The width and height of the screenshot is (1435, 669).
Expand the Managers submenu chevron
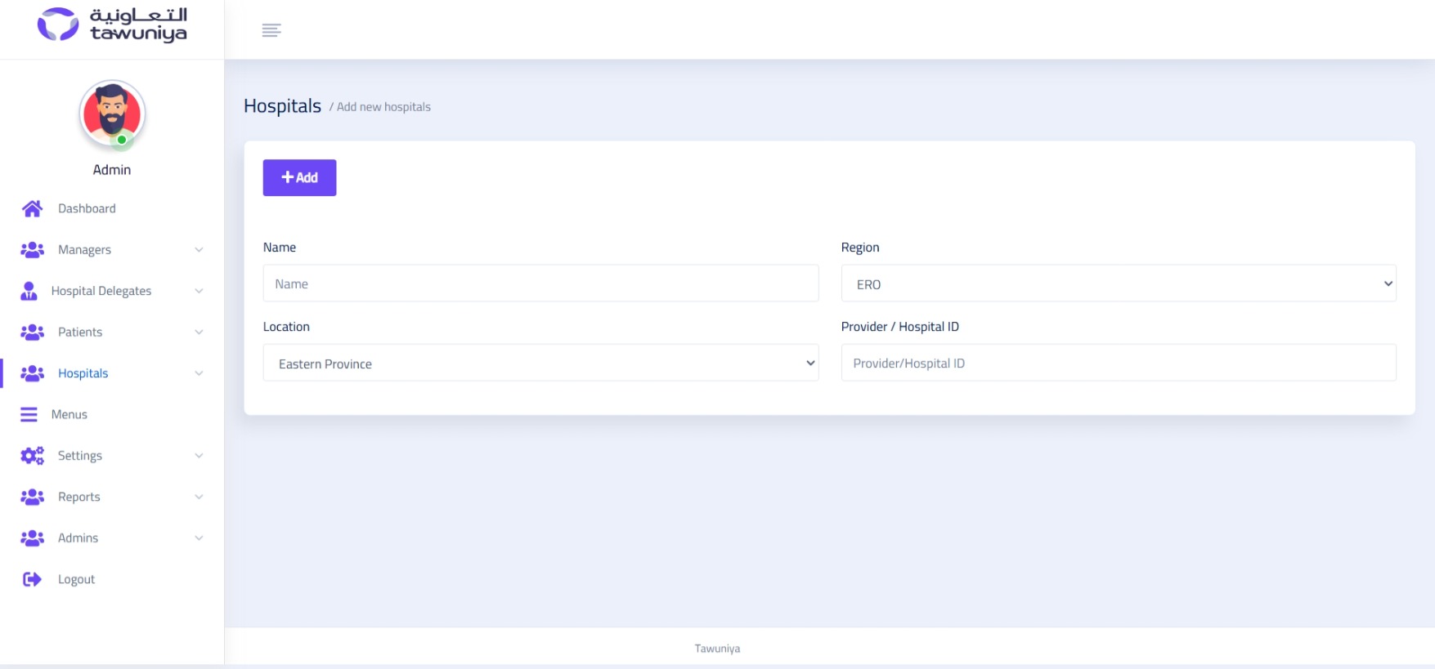coord(199,250)
